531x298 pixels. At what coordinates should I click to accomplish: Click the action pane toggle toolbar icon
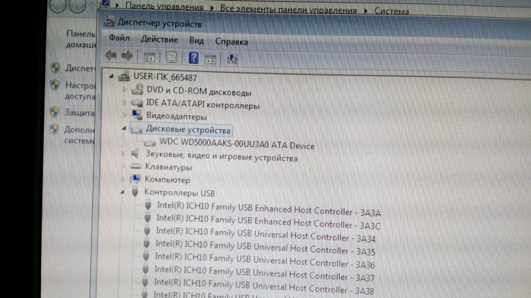coord(210,58)
